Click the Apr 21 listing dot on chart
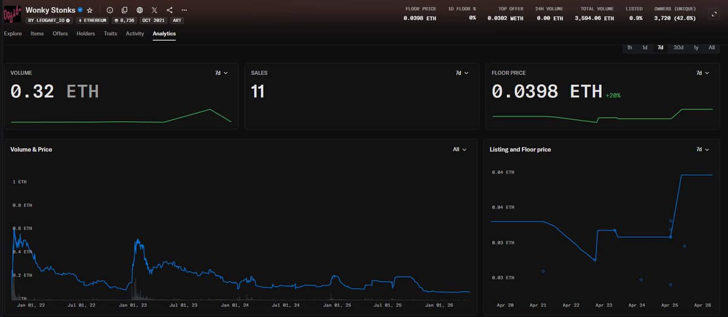The image size is (728, 317). tap(543, 271)
